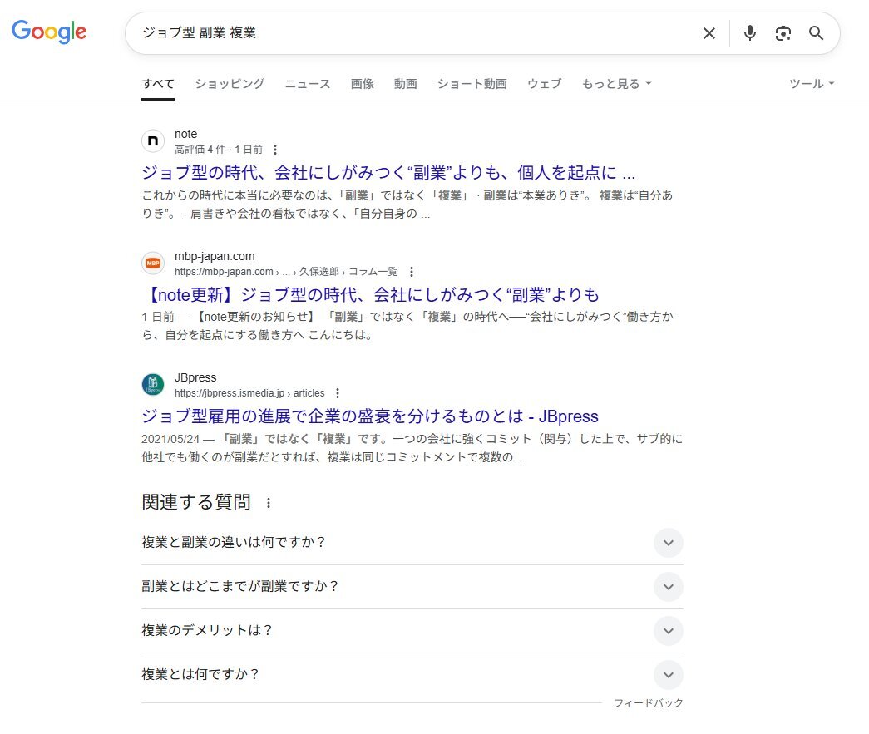The height and width of the screenshot is (734, 869).
Task: Open the more options menu for the JBpress result
Action: pos(338,393)
